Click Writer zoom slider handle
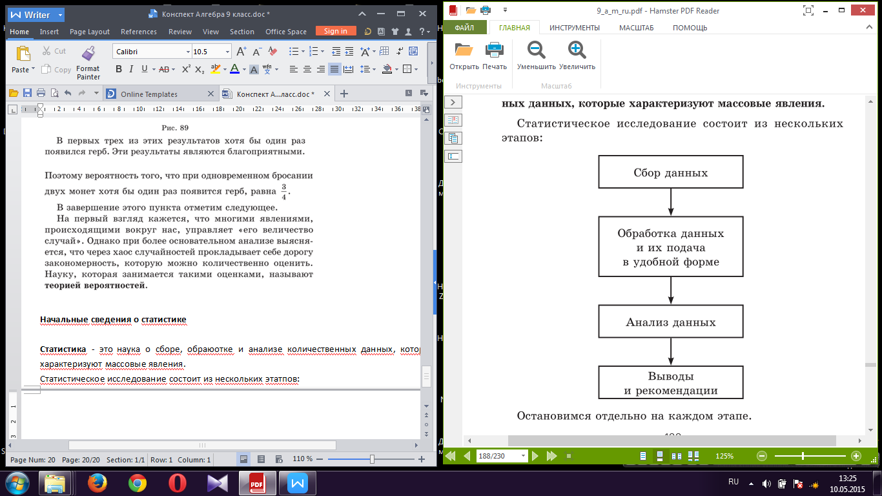Image resolution: width=882 pixels, height=496 pixels. tap(372, 459)
